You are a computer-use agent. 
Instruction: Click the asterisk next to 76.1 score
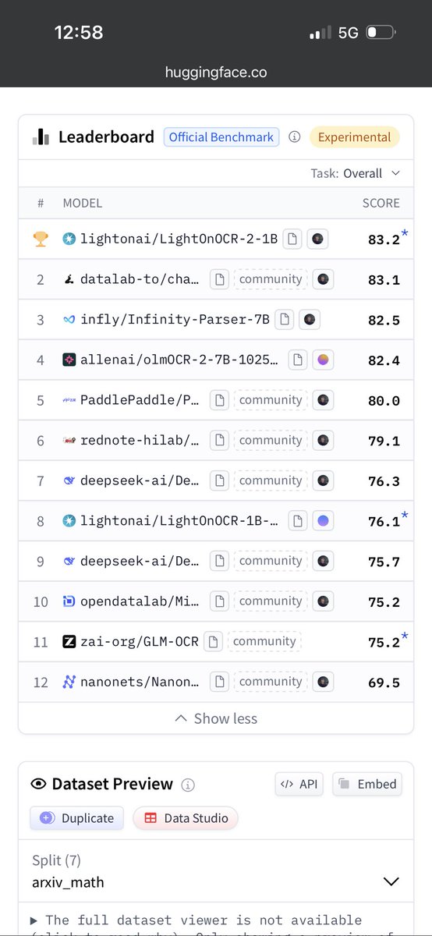[x=405, y=514]
